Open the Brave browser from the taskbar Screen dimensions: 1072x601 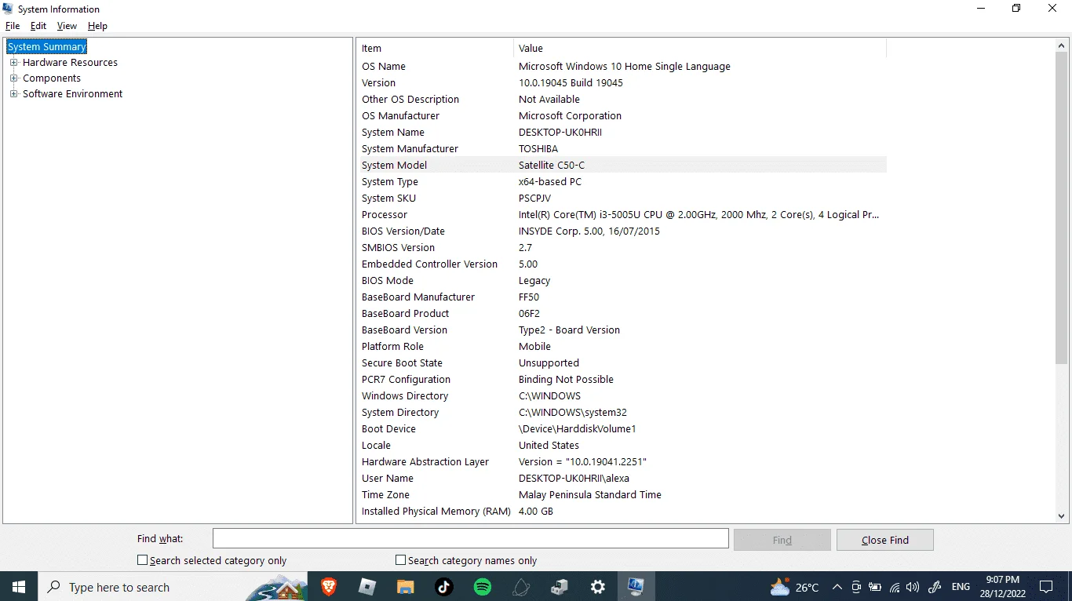pos(329,587)
